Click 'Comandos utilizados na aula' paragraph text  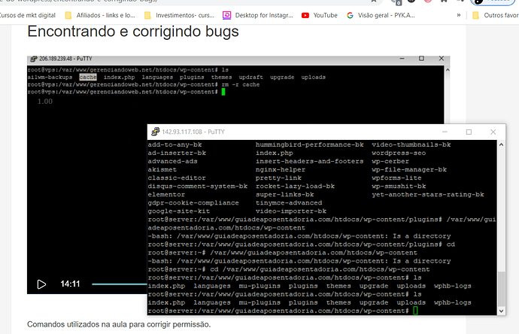point(119,324)
